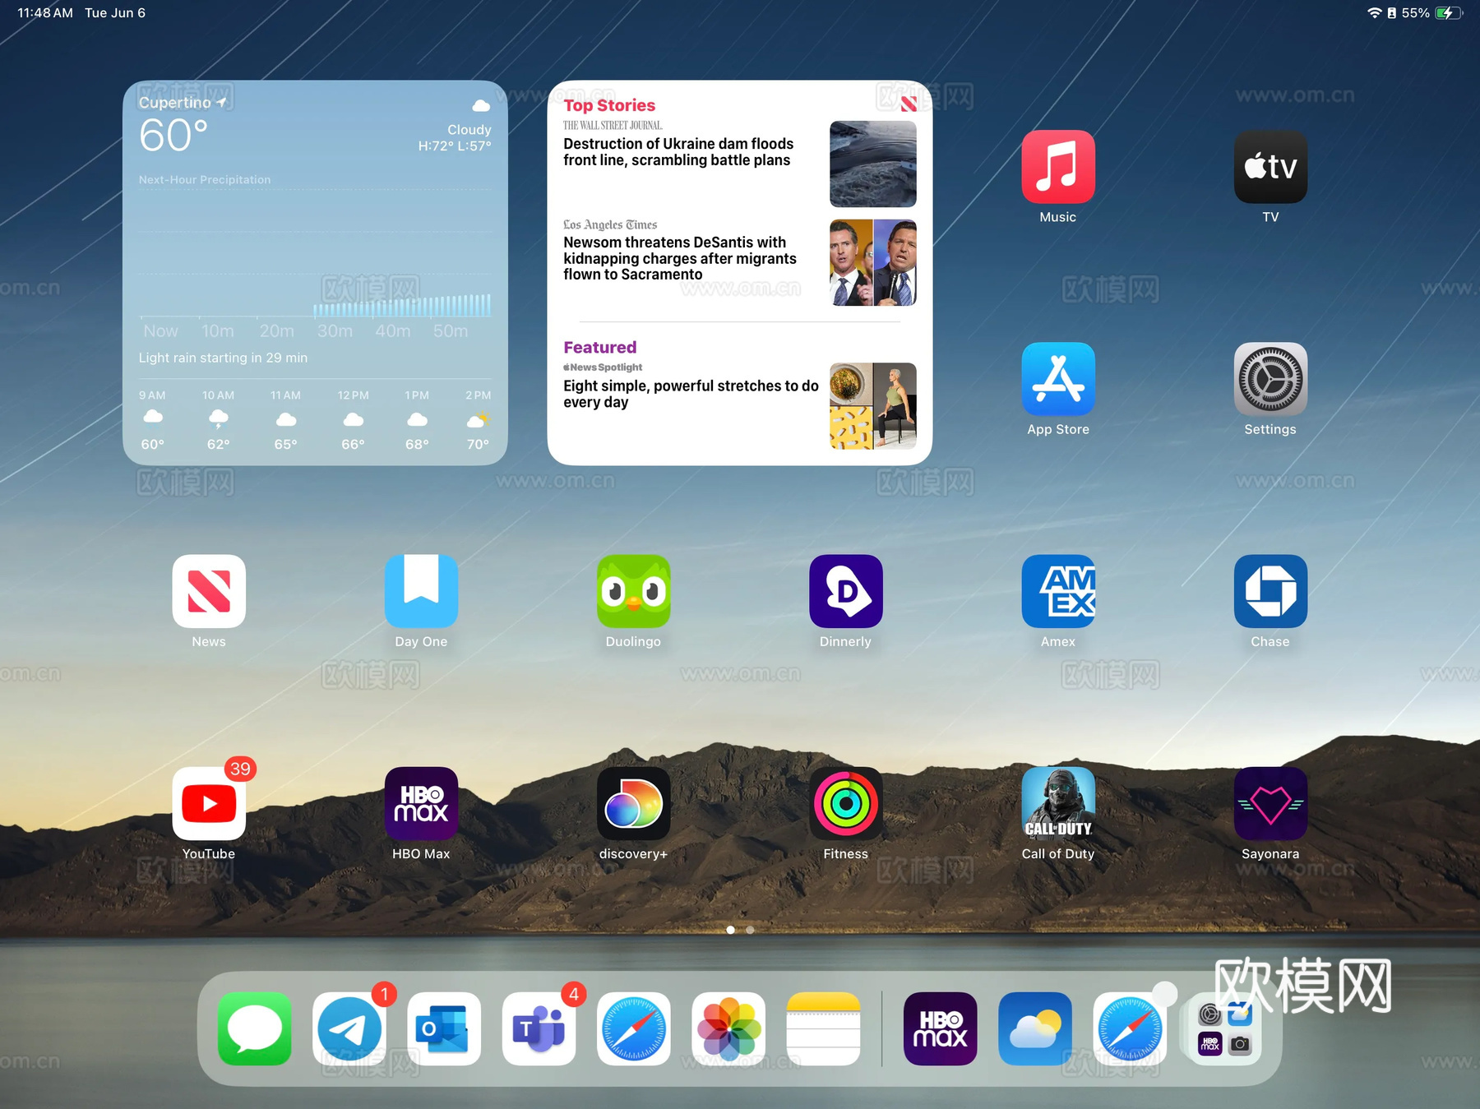
Task: Open the Photos app in the dock
Action: coord(728,1028)
